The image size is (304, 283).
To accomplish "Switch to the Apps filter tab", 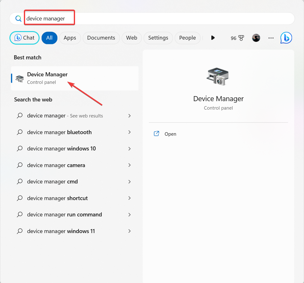I will [70, 38].
